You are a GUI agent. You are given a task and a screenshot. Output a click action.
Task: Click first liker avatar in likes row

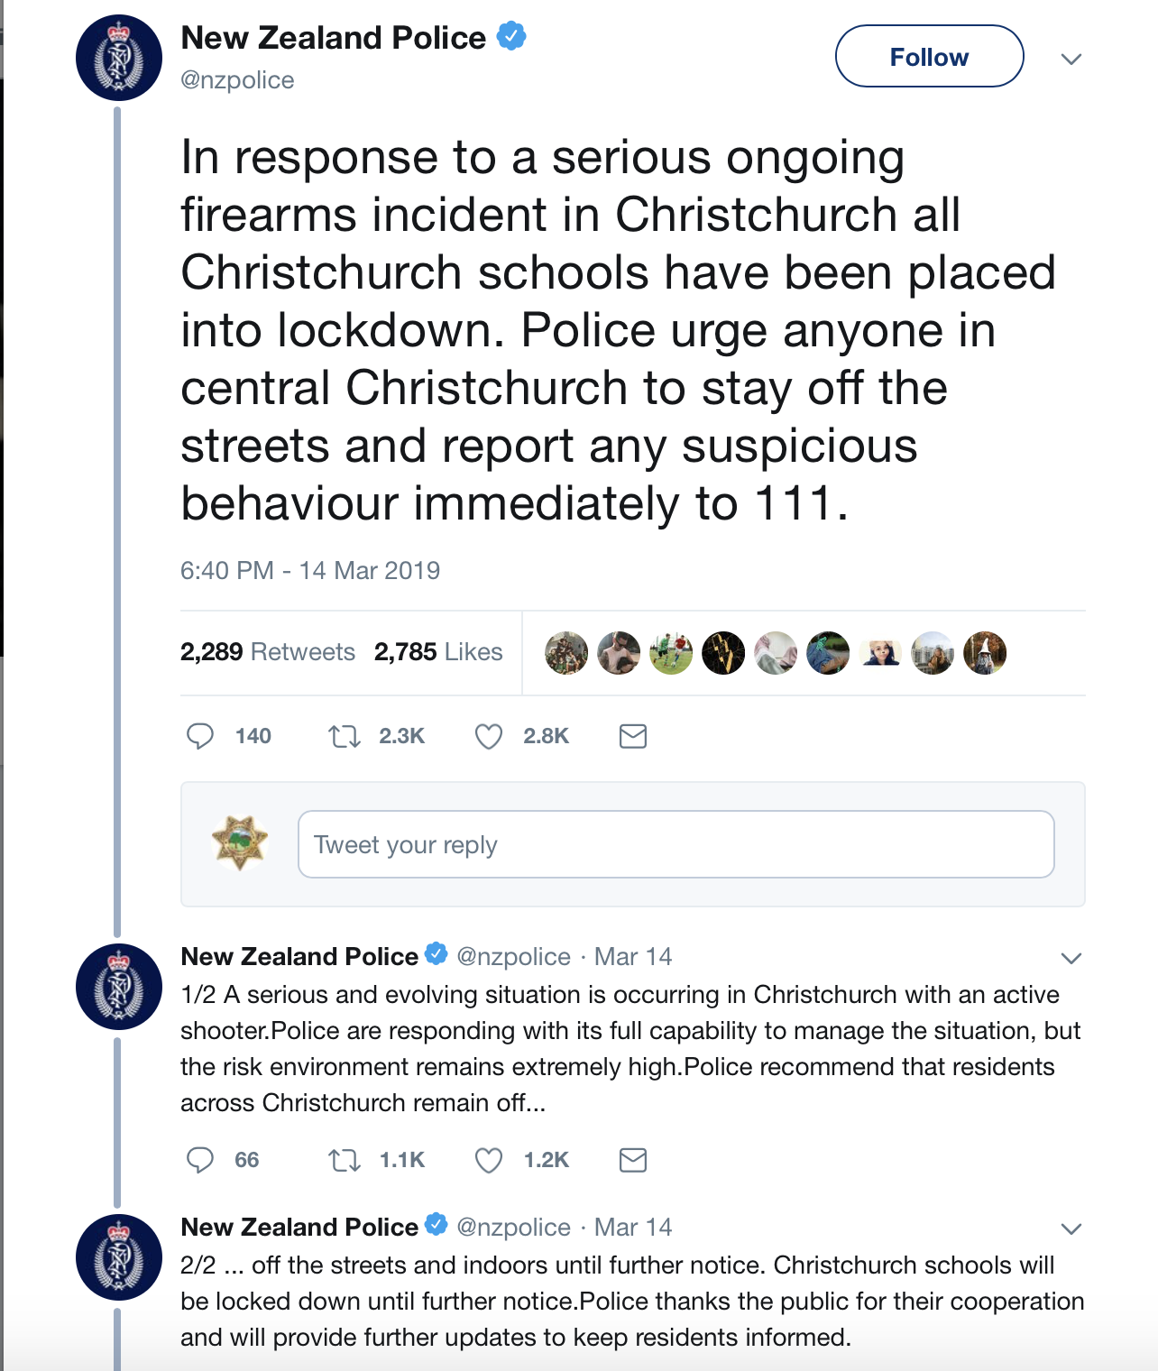566,652
